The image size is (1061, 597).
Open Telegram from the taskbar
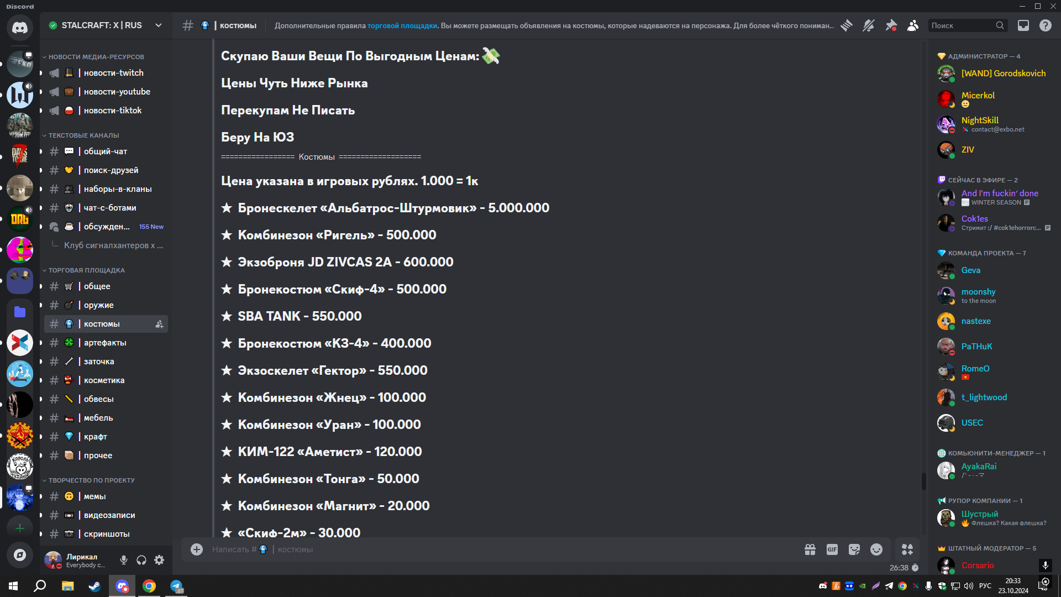point(176,586)
